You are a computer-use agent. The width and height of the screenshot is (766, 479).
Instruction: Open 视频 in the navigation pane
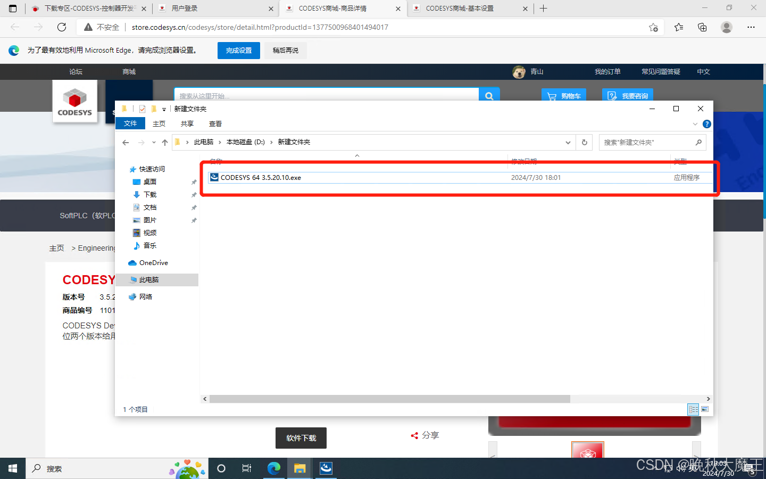coord(149,233)
